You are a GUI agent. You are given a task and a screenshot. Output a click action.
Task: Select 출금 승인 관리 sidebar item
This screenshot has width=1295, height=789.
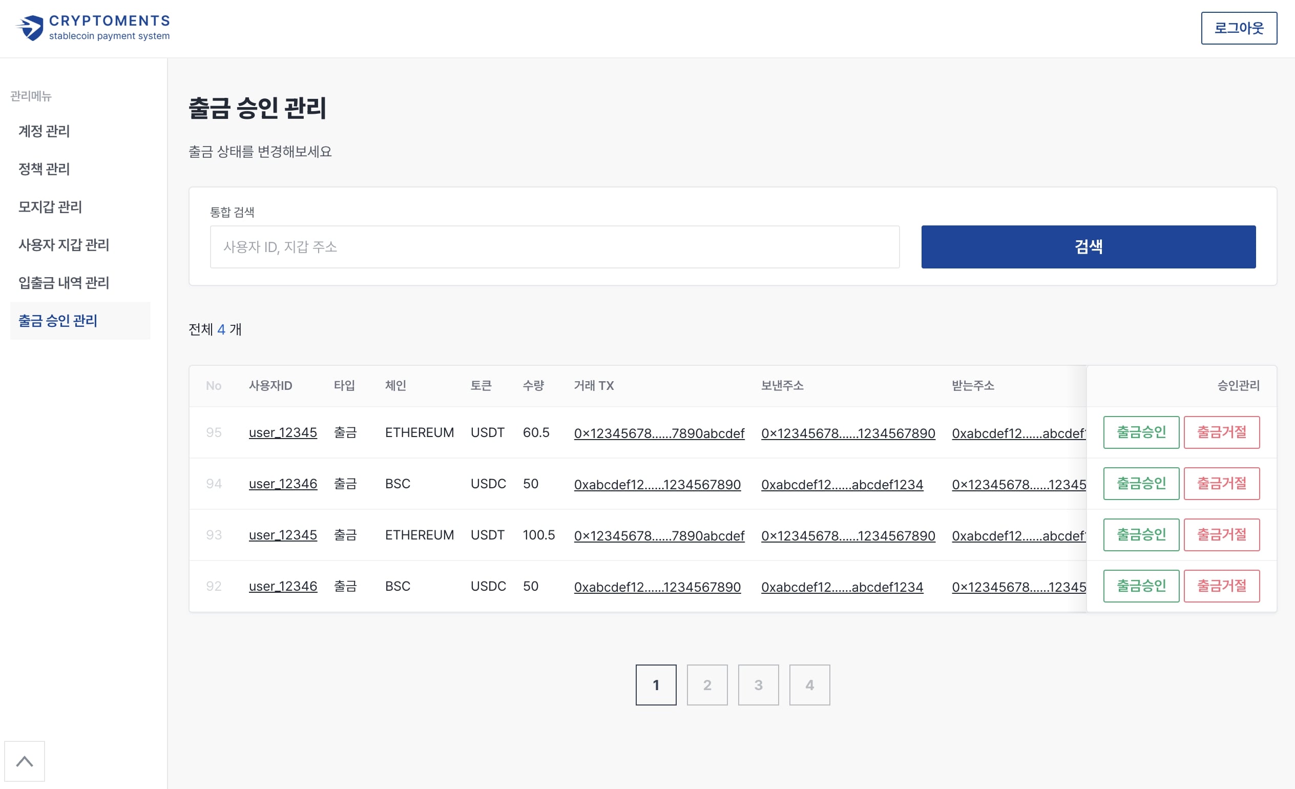click(x=58, y=321)
